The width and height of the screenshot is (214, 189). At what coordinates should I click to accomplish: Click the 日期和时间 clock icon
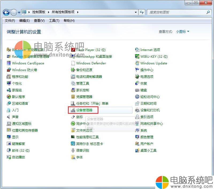click(x=137, y=103)
